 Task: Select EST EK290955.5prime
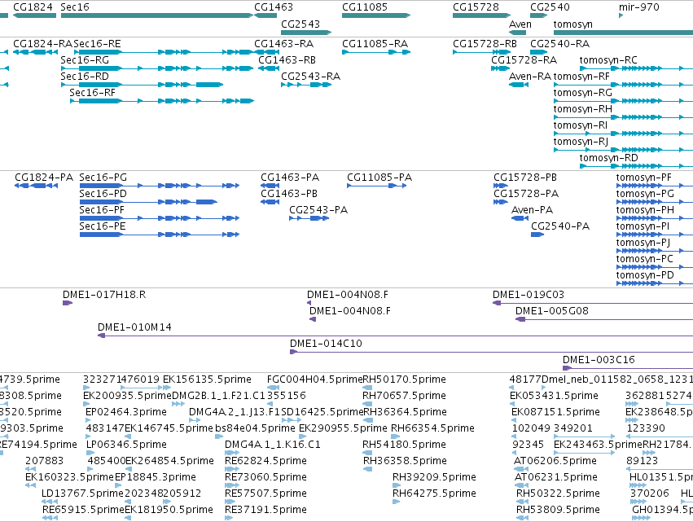343,428
